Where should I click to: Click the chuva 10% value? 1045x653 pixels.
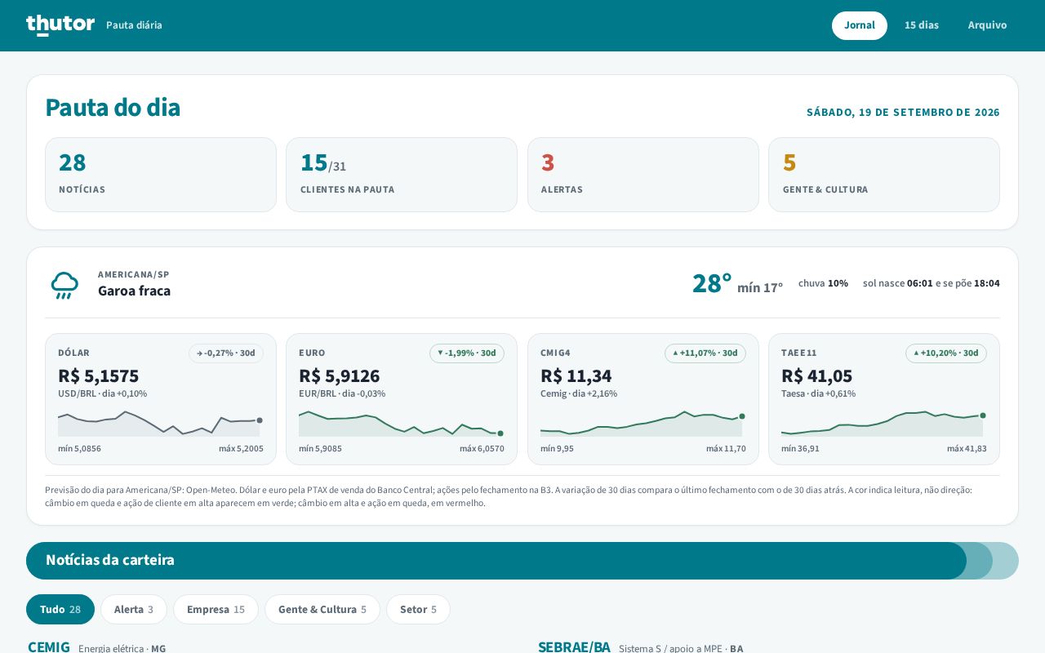(823, 283)
